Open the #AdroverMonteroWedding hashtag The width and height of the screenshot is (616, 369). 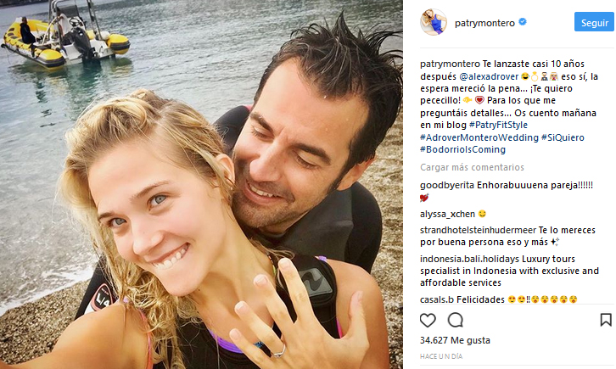[x=479, y=137]
